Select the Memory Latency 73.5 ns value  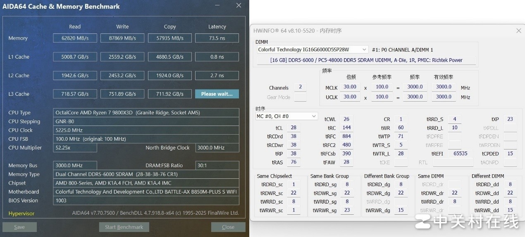click(217, 38)
